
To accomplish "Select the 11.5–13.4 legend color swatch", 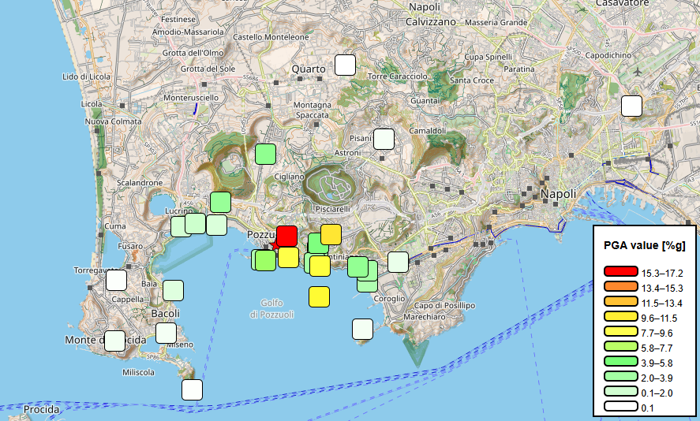I will pos(621,301).
